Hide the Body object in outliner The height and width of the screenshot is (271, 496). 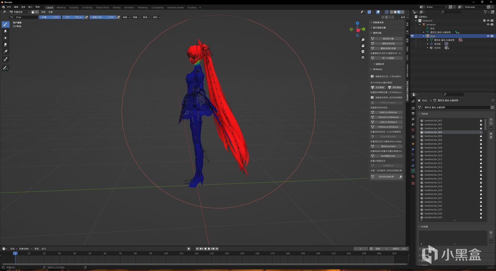coord(488,36)
